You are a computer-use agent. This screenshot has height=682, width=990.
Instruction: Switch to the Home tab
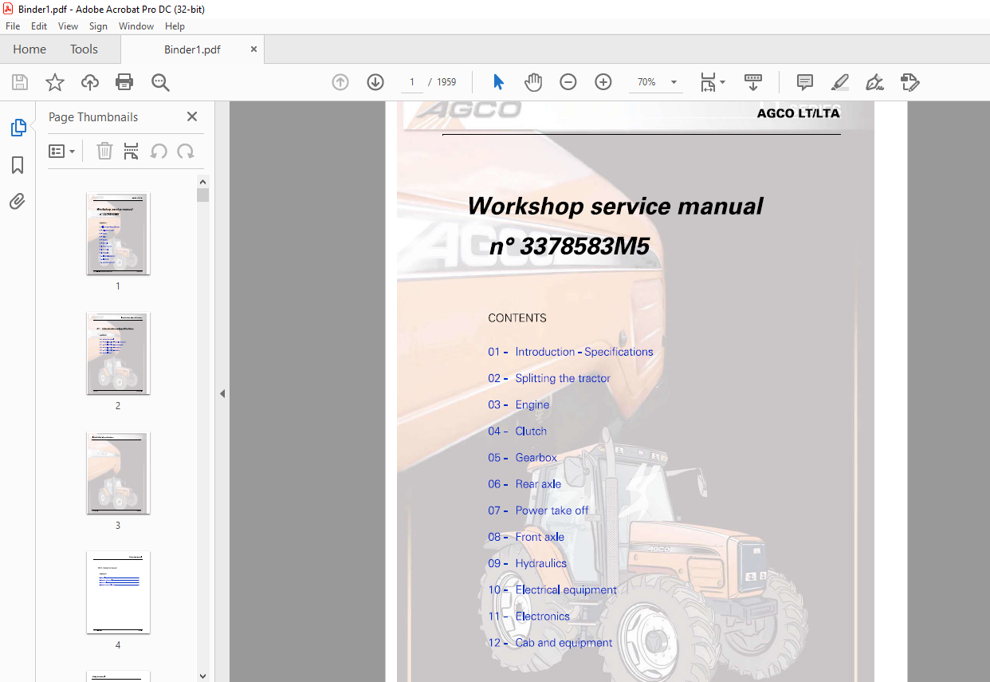point(29,49)
